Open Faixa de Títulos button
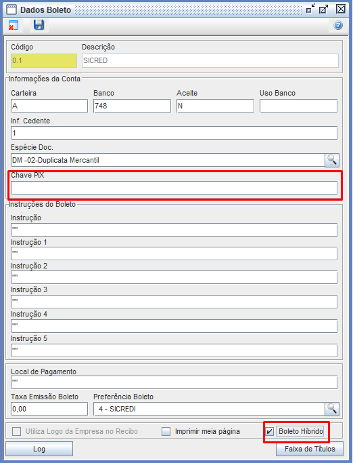Viewport: 353px width, 463px height. coord(310,449)
